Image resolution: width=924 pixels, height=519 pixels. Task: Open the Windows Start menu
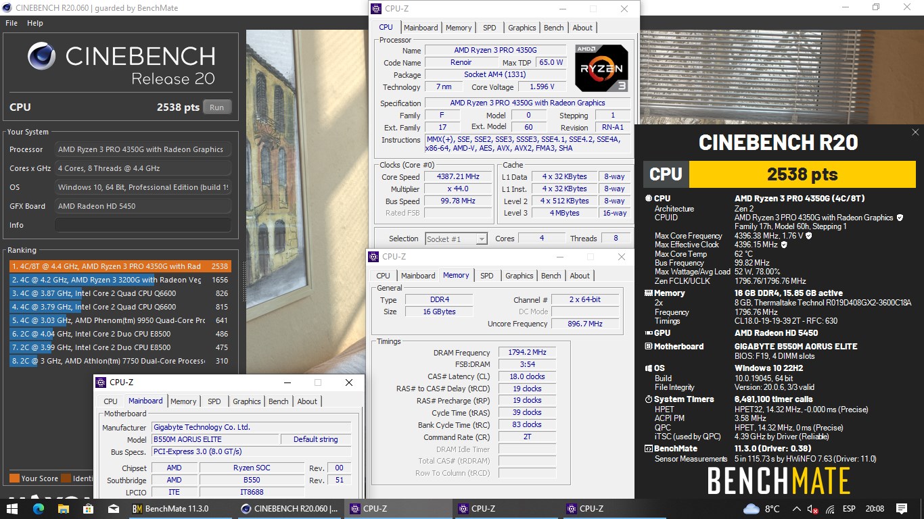(12, 508)
